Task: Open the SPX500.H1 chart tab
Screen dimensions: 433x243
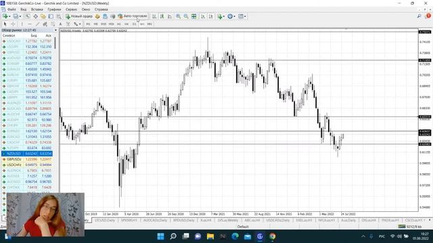Action: click(x=129, y=220)
